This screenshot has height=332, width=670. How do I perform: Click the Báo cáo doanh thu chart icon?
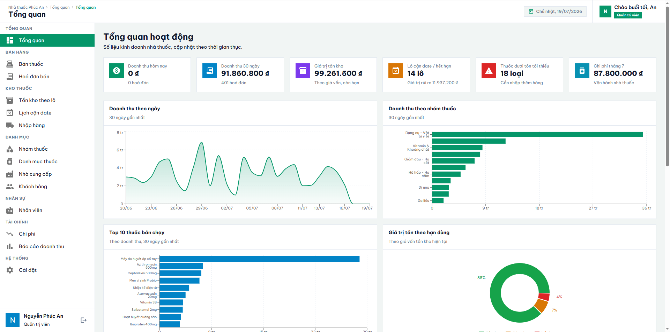[10, 246]
